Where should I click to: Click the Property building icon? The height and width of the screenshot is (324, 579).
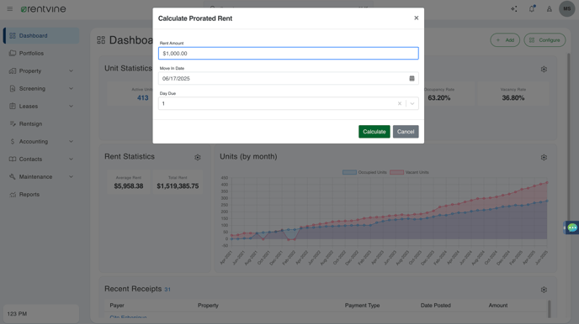click(13, 71)
